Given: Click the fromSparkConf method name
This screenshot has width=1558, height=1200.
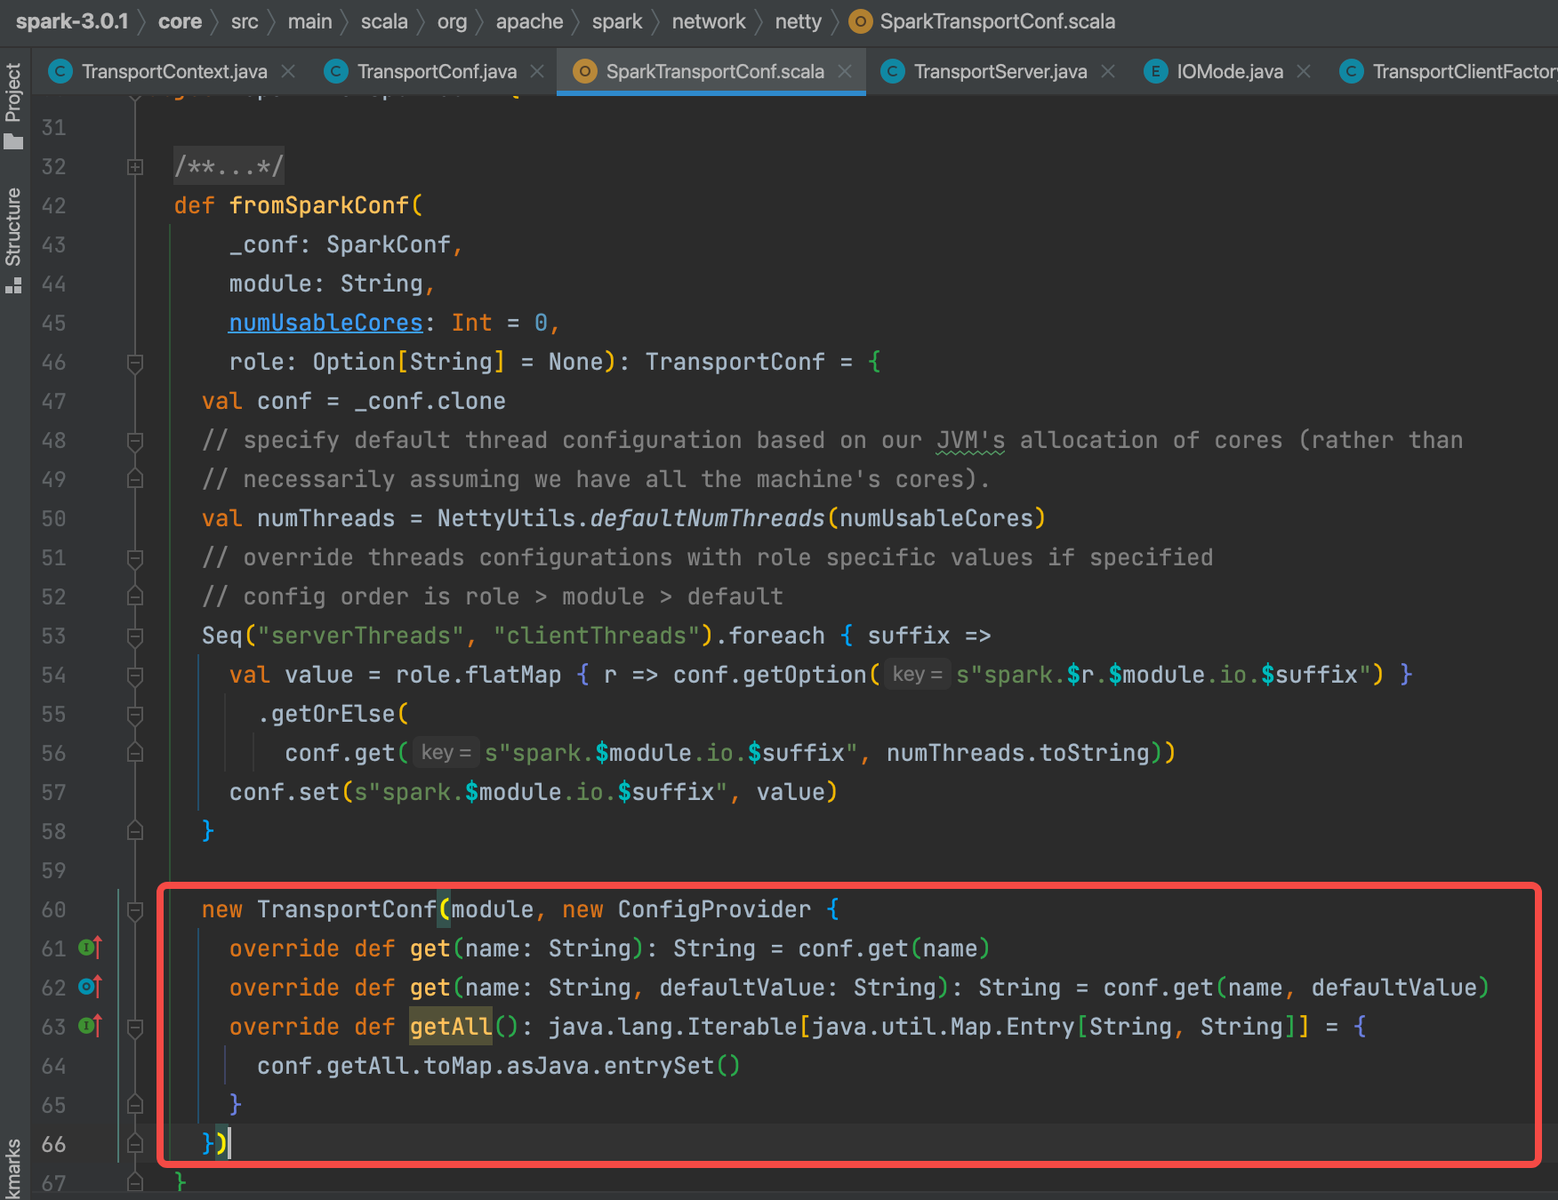Looking at the screenshot, I should point(318,205).
